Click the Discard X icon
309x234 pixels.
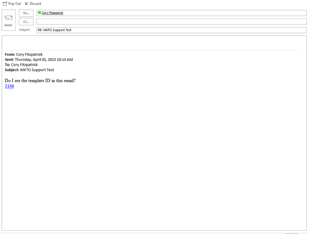tap(26, 4)
